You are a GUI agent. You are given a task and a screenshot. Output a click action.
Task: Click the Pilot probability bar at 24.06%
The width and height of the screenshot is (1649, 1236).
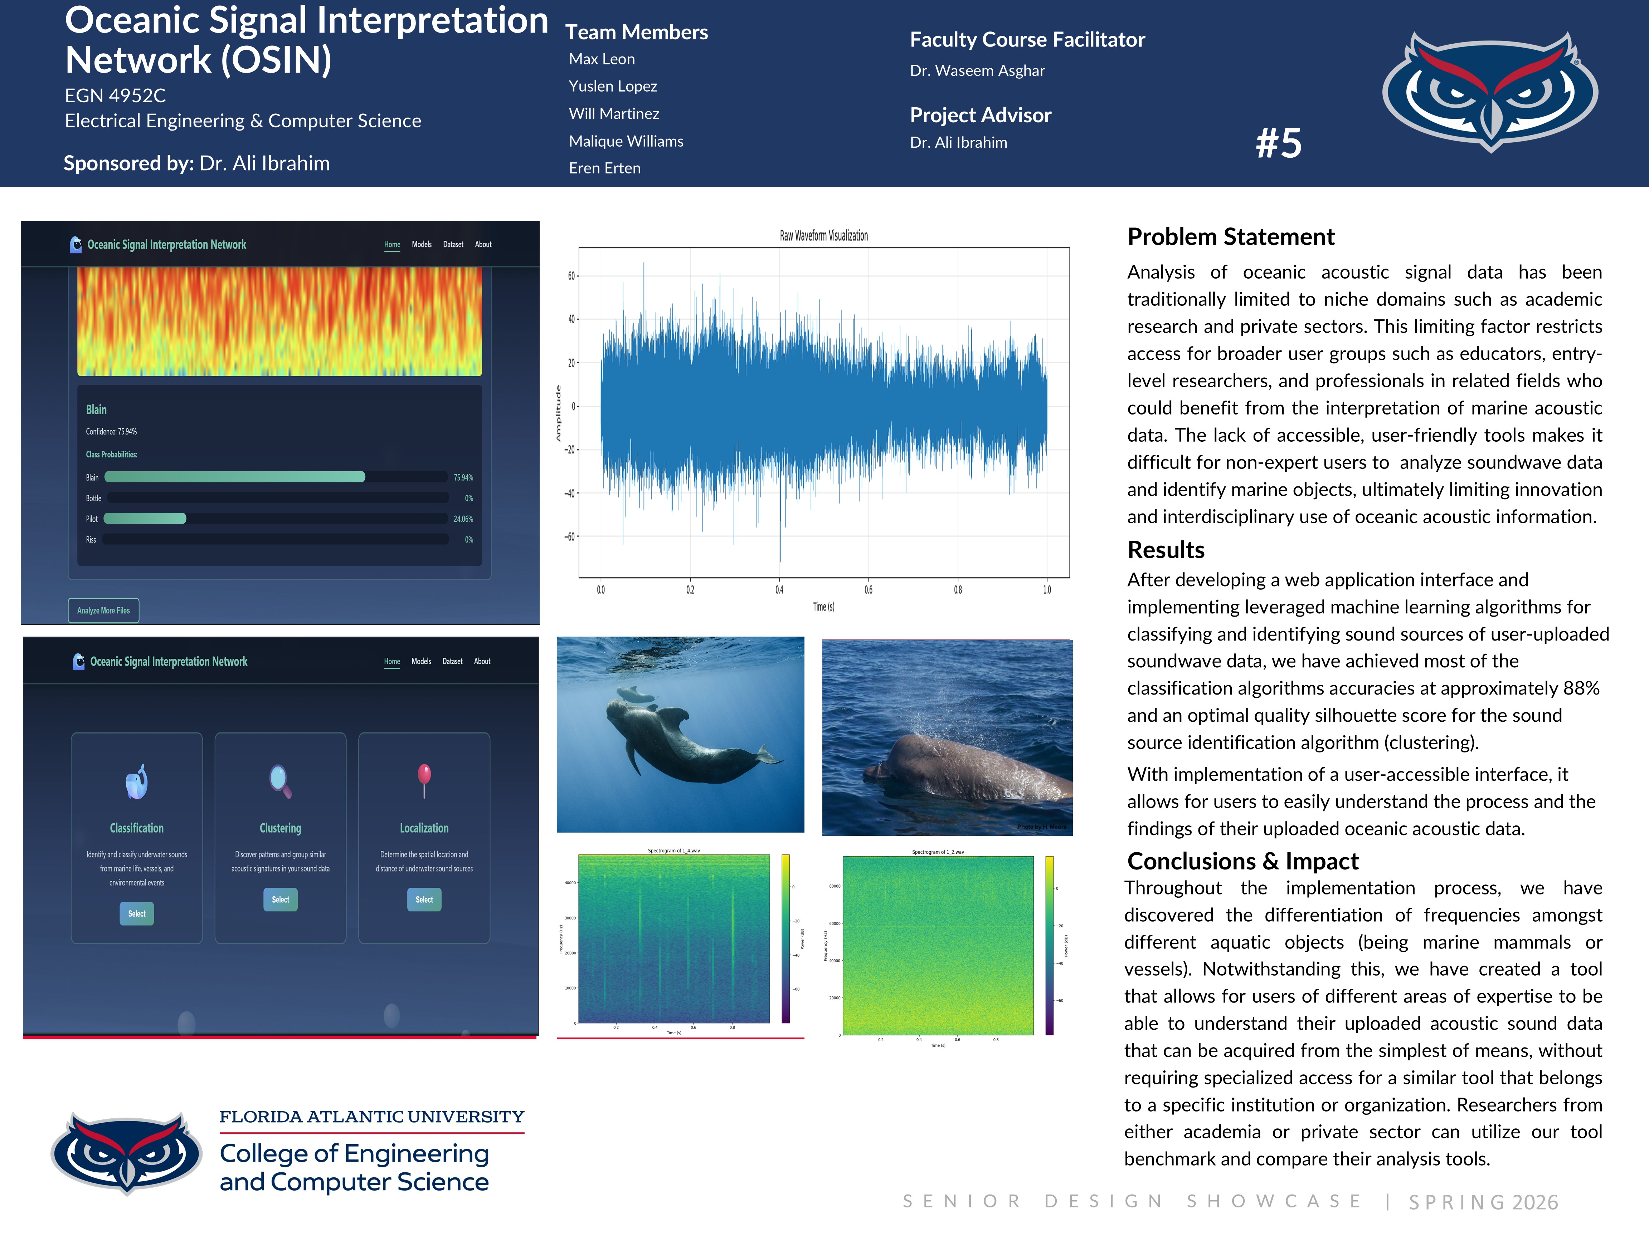click(145, 519)
